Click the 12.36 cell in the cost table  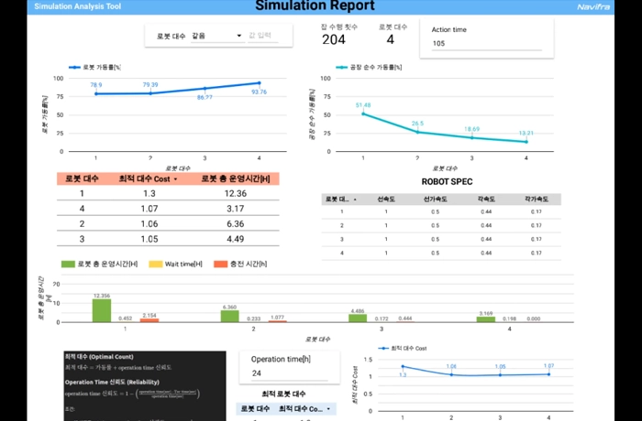pos(236,193)
